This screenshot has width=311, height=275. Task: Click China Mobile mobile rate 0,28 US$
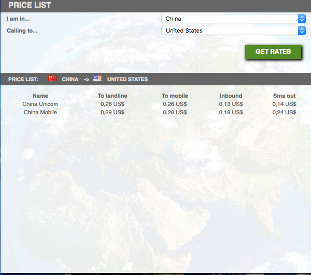175,112
